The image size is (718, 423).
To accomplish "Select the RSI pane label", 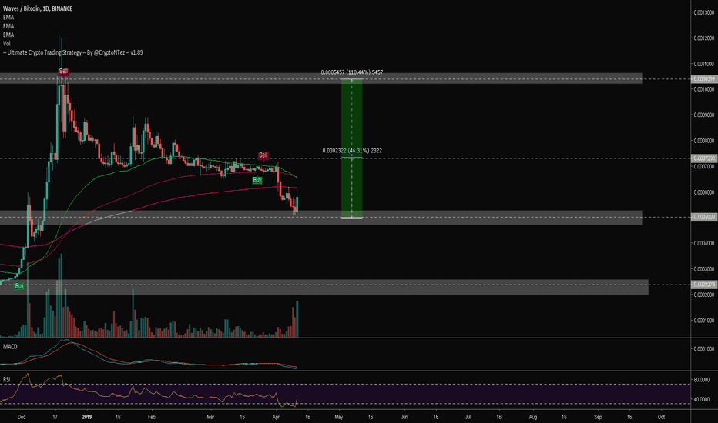I will [x=7, y=380].
